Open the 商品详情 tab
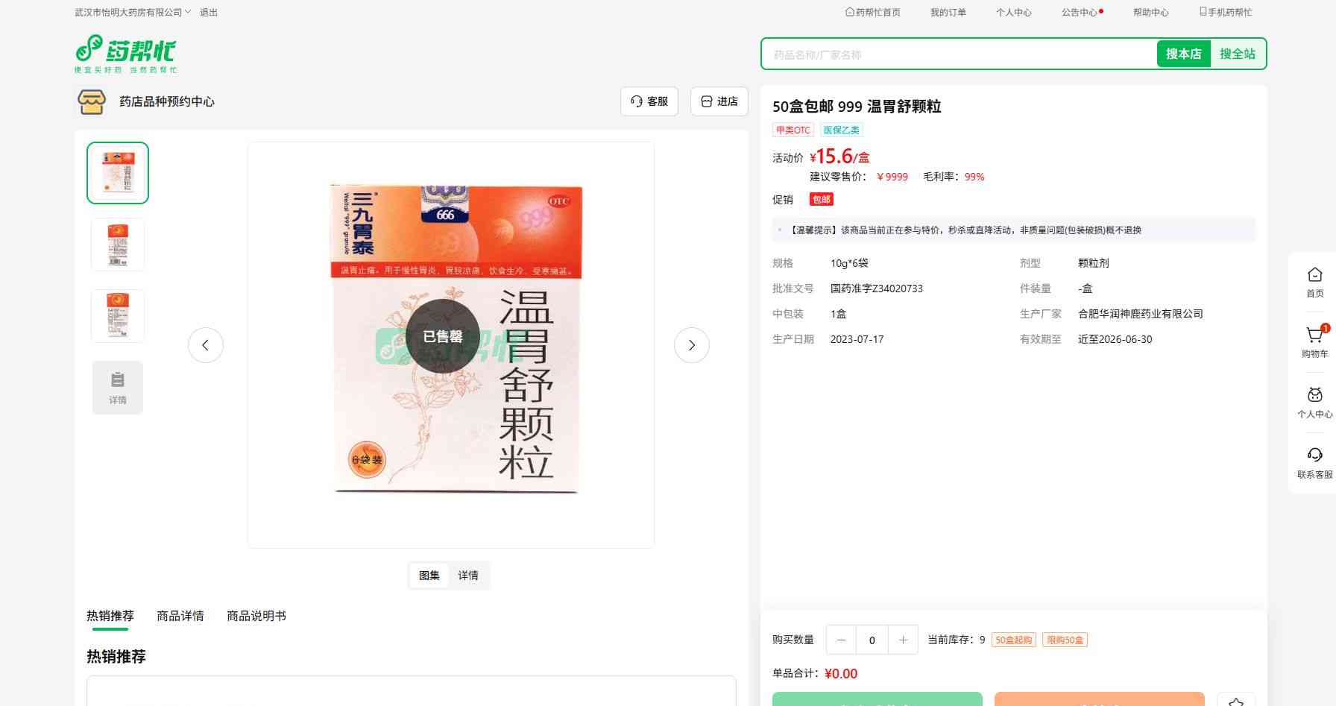Image resolution: width=1336 pixels, height=706 pixels. click(x=180, y=616)
